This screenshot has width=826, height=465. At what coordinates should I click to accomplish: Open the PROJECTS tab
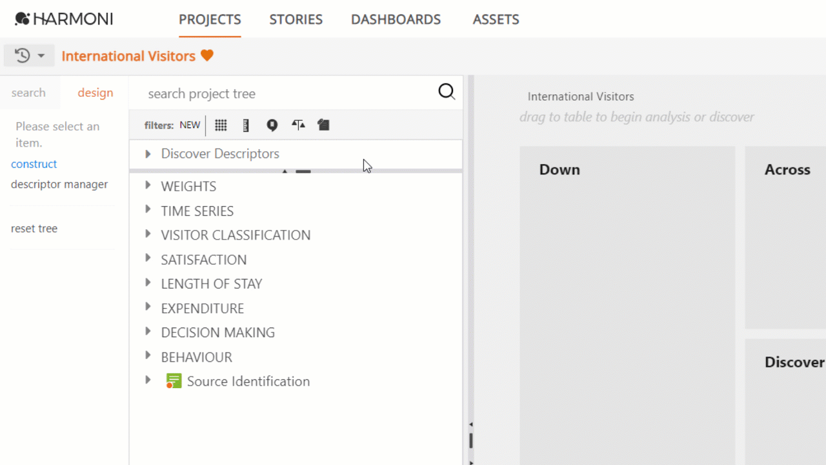(x=210, y=19)
